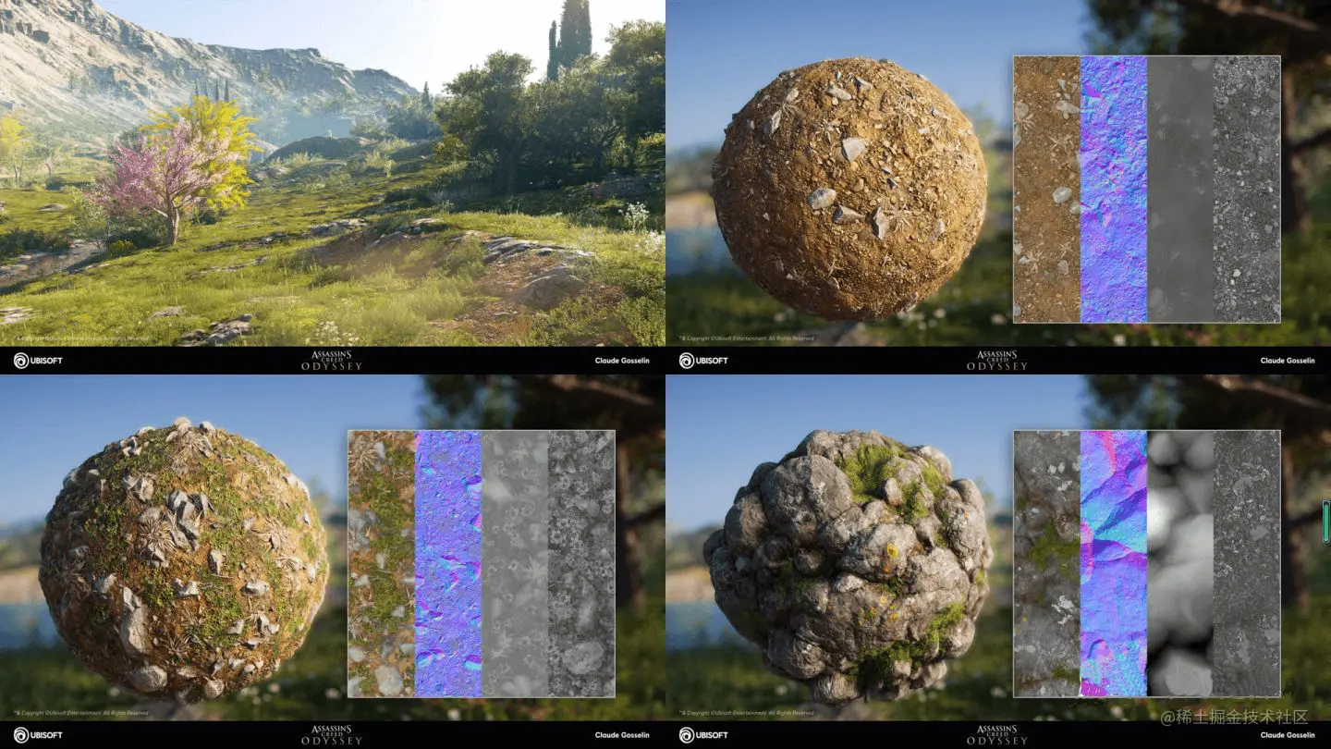Open the dirt material's speckled roughness strip
Image resolution: width=1331 pixels, height=749 pixels.
(1247, 190)
